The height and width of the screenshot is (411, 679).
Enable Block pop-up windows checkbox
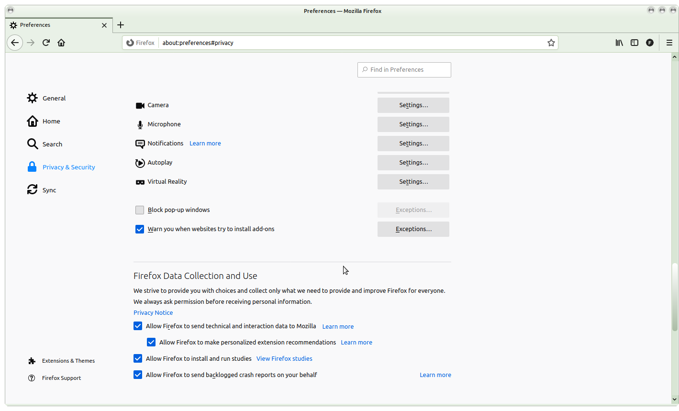(x=140, y=210)
